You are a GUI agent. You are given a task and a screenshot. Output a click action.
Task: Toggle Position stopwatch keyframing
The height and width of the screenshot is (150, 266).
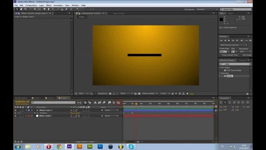pos(37,113)
